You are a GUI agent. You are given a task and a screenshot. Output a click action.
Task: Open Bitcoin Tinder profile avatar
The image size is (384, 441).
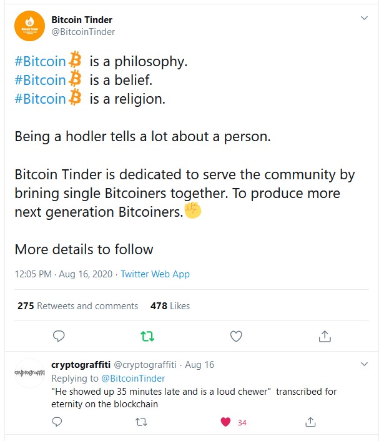tap(29, 27)
